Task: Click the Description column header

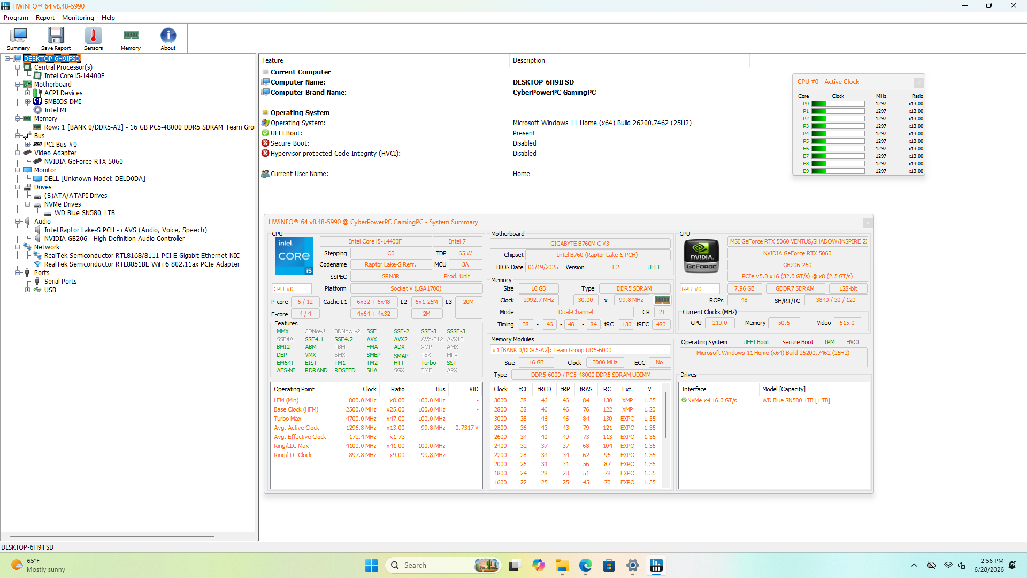Action: point(630,60)
